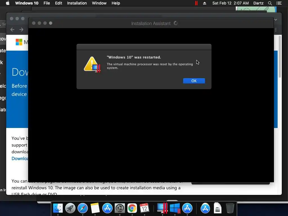This screenshot has height=216, width=288.
Task: Open Calendar from the Dock
Action: 144,208
